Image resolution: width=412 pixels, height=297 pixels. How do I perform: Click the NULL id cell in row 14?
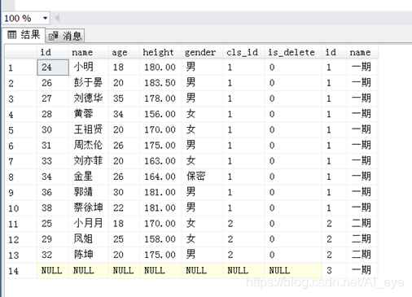53,270
